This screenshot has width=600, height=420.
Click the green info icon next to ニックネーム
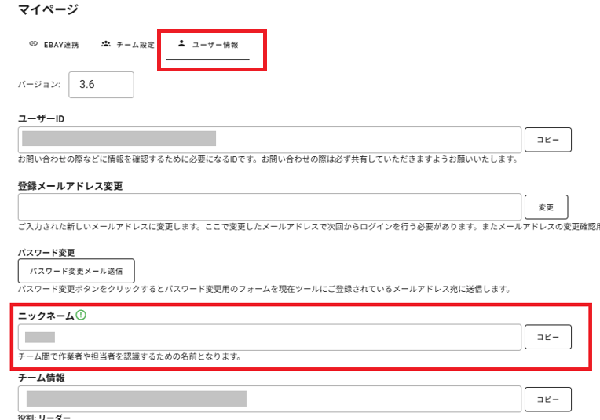tap(81, 315)
